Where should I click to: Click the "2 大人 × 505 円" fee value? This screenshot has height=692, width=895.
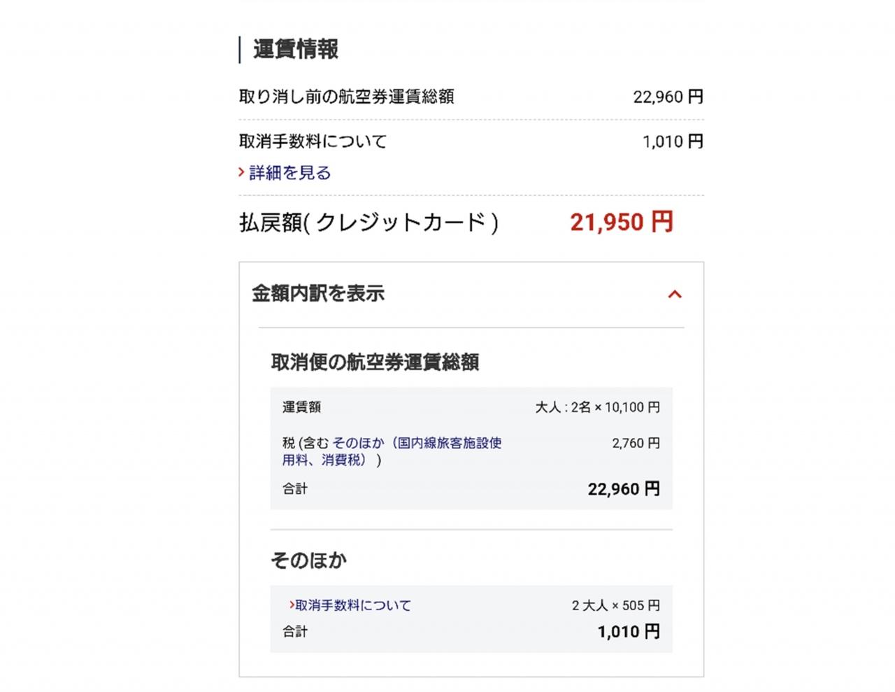pos(615,605)
